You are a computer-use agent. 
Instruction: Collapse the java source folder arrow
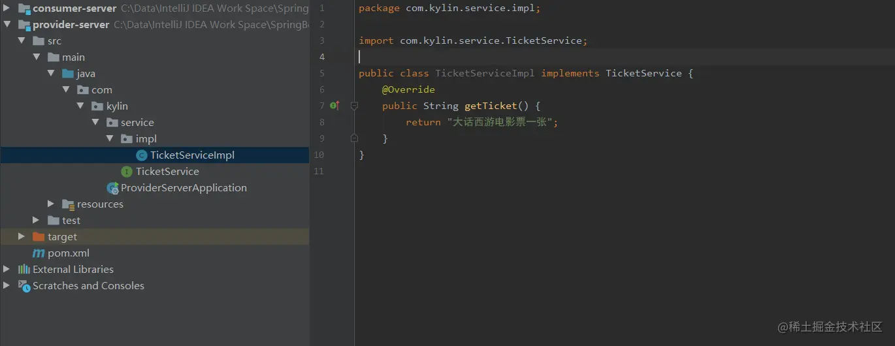[50, 74]
